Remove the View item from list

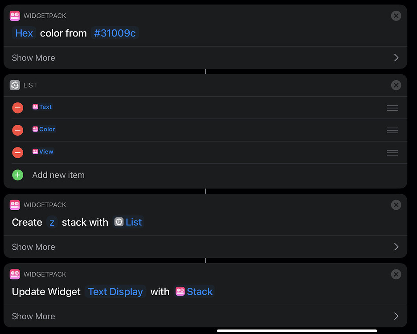coord(17,152)
